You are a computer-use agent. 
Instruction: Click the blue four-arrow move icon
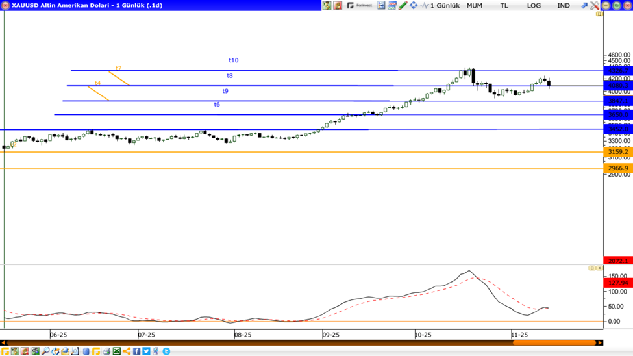[x=414, y=5]
